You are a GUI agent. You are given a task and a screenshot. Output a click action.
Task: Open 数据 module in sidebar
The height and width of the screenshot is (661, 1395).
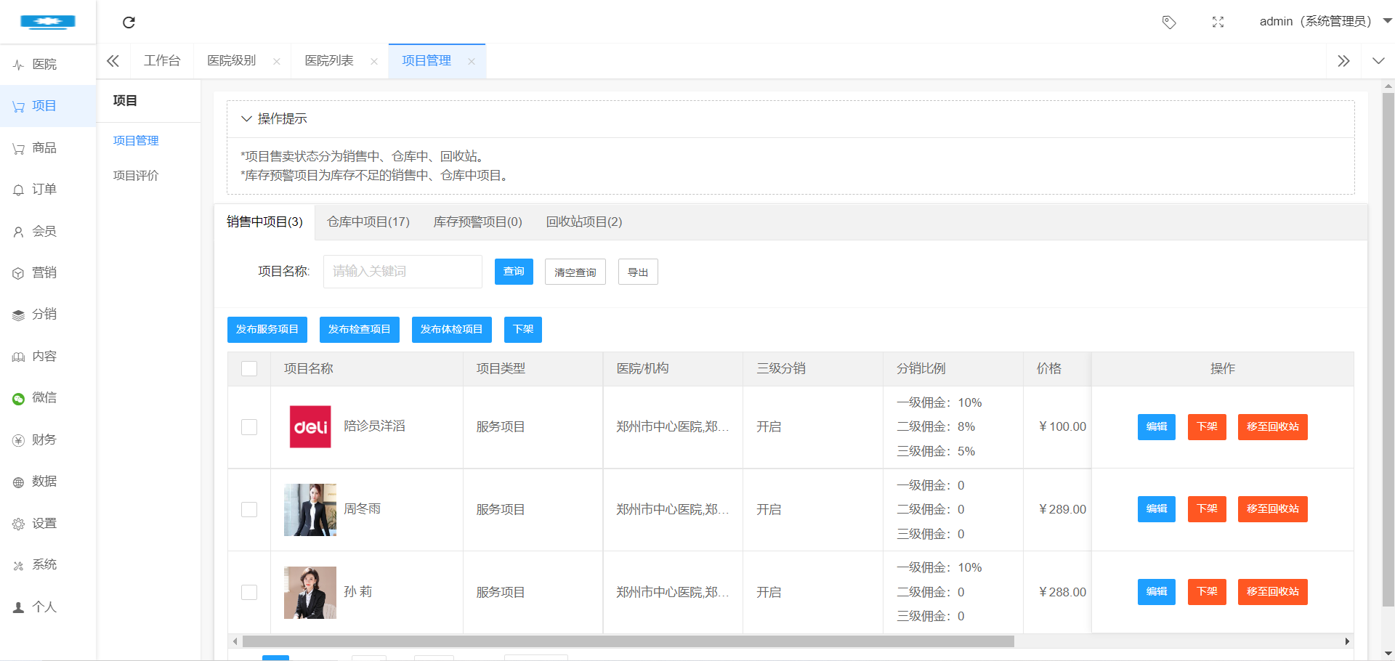tap(48, 482)
